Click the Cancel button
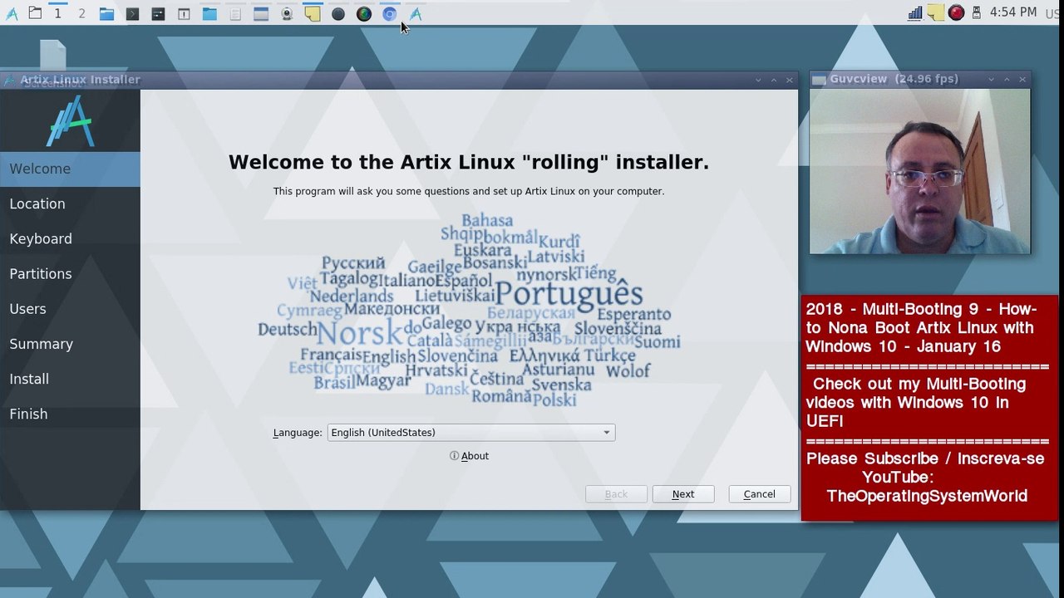This screenshot has width=1064, height=598. click(x=759, y=494)
